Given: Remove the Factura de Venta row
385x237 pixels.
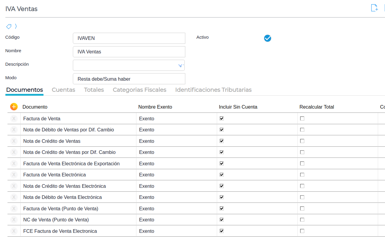Looking at the screenshot, I should click(x=14, y=118).
